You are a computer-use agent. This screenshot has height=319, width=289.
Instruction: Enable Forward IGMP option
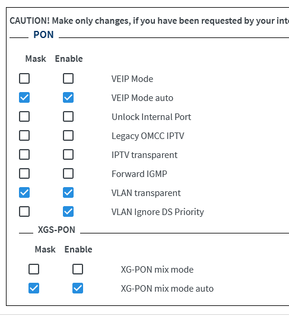click(x=68, y=173)
